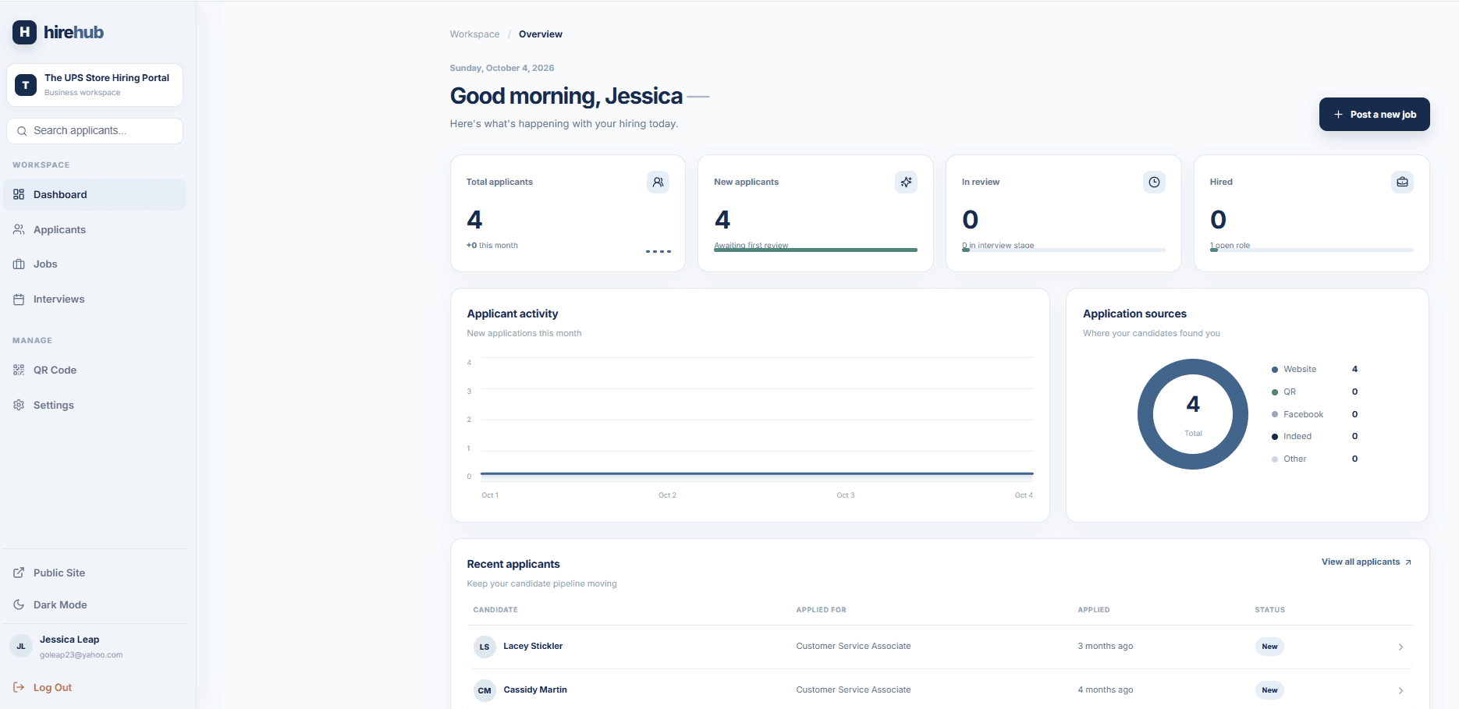This screenshot has width=1459, height=709.
Task: Click the Settings gear icon
Action: click(19, 405)
